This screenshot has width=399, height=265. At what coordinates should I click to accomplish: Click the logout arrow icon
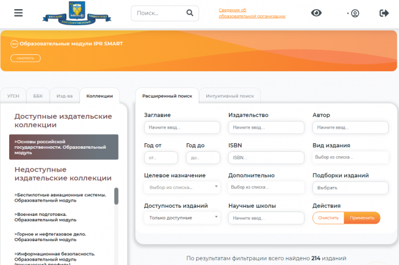[384, 13]
